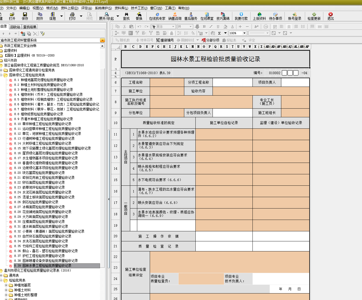Run 检查更新 update check
362x300 pixels.
314,16
